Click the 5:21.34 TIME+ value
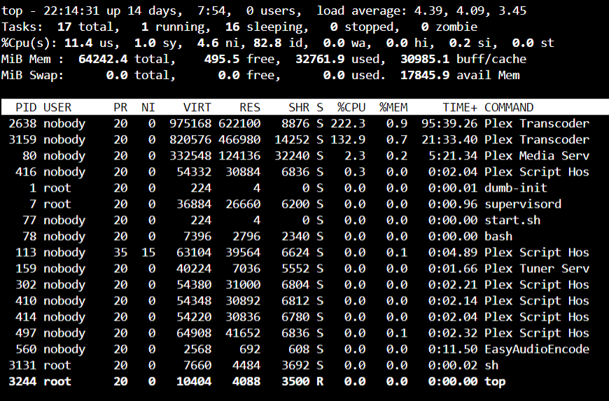The height and width of the screenshot is (401, 609). [453, 155]
